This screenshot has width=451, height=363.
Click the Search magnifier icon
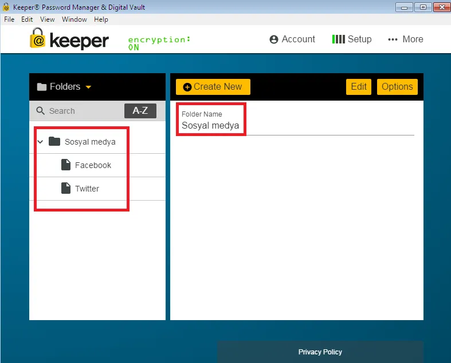(x=40, y=111)
